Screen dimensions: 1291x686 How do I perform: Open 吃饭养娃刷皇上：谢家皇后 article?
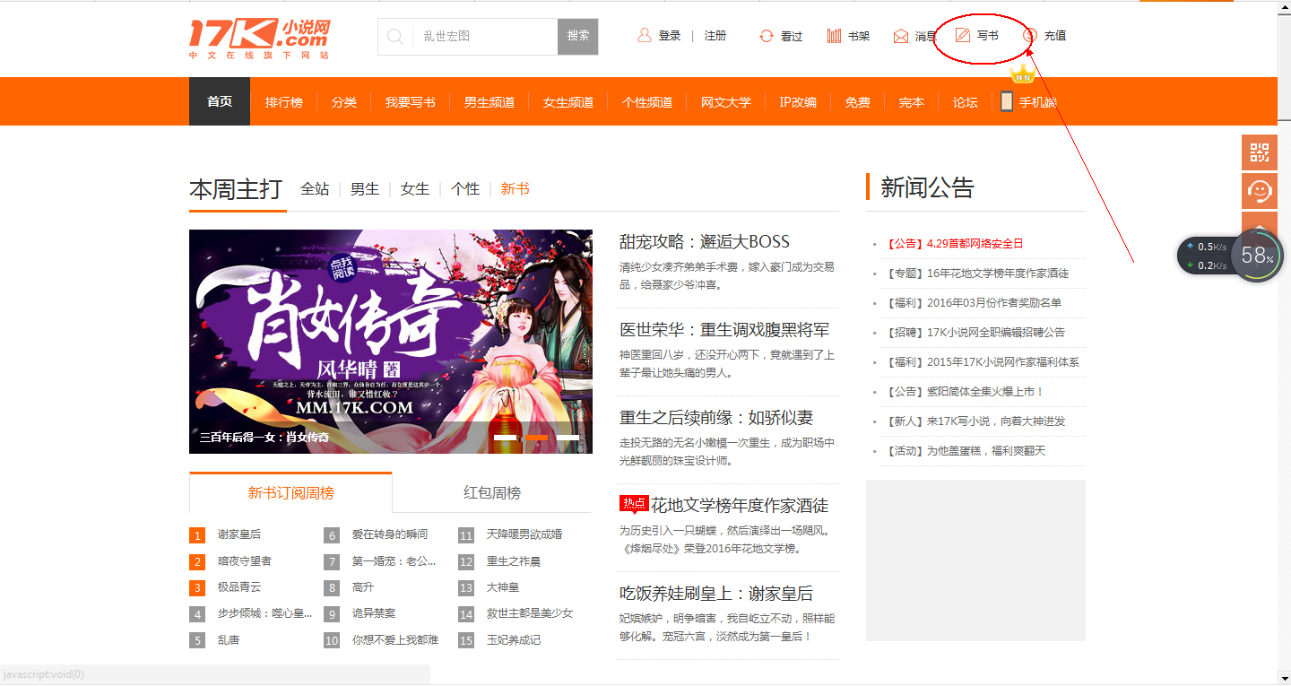716,594
